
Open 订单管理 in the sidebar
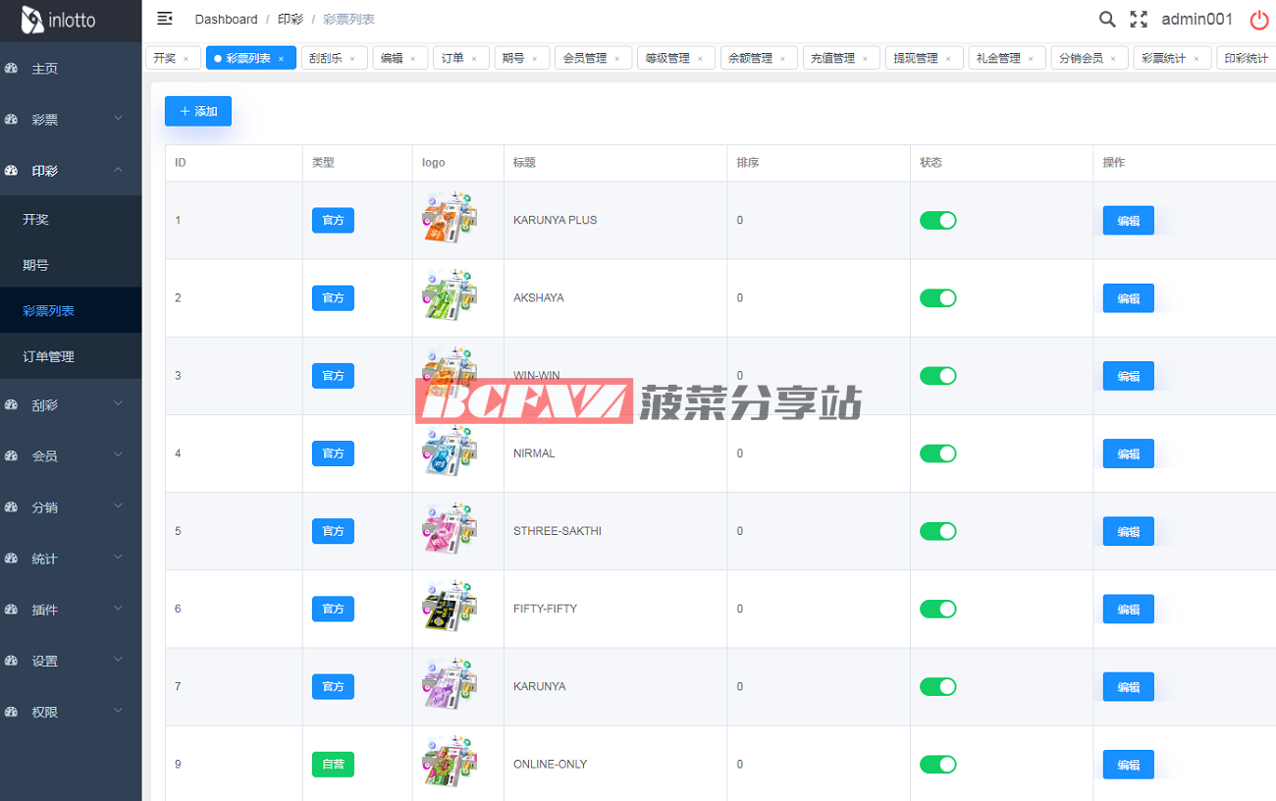(x=49, y=356)
